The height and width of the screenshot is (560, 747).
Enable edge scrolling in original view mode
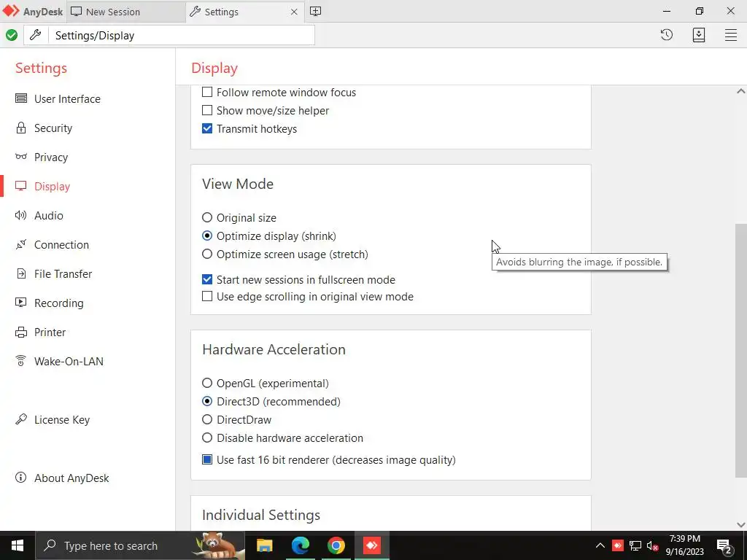(x=207, y=296)
